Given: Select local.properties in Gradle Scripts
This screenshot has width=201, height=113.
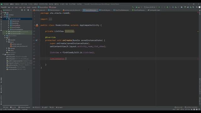Looking at the screenshot, I should (x=13, y=69).
